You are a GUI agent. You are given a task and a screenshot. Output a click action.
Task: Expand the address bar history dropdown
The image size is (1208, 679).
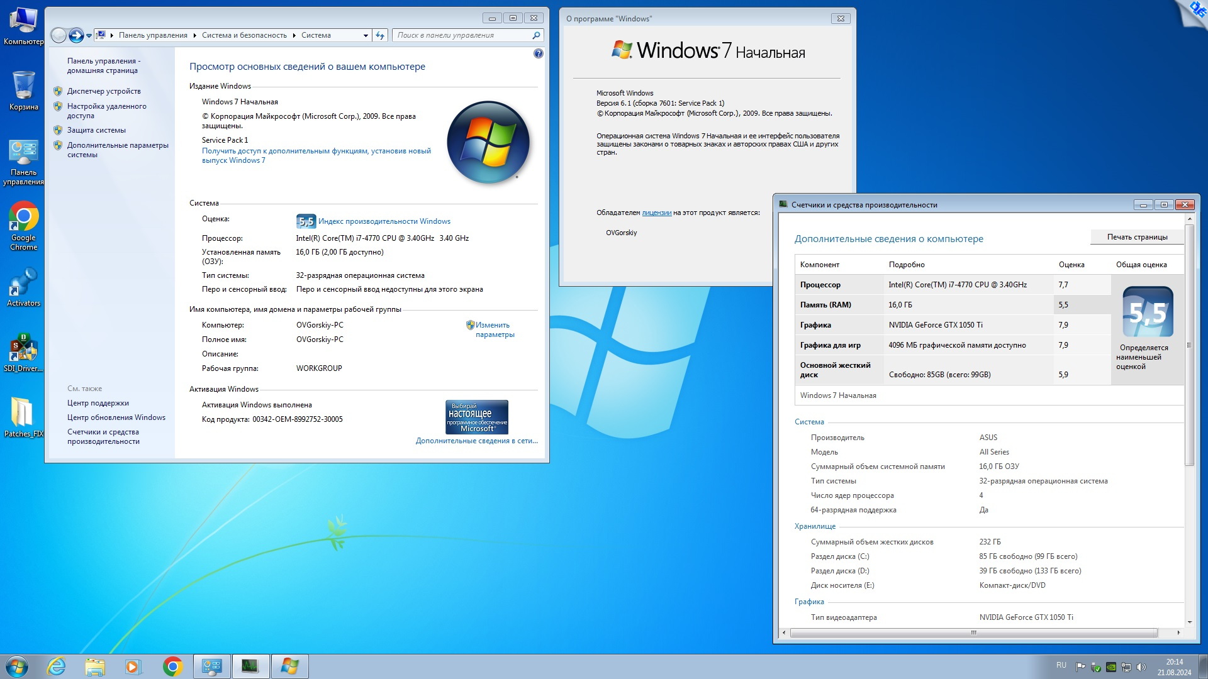pos(366,36)
